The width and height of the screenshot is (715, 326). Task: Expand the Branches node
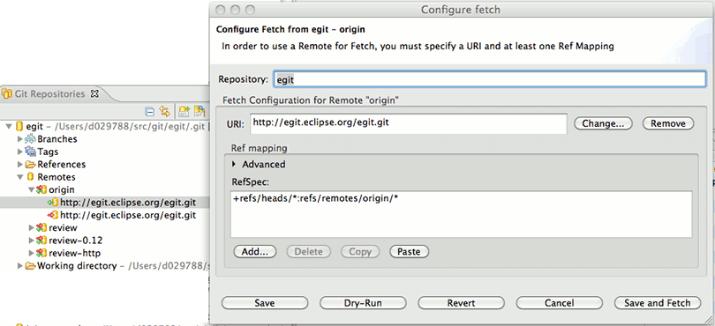point(20,139)
